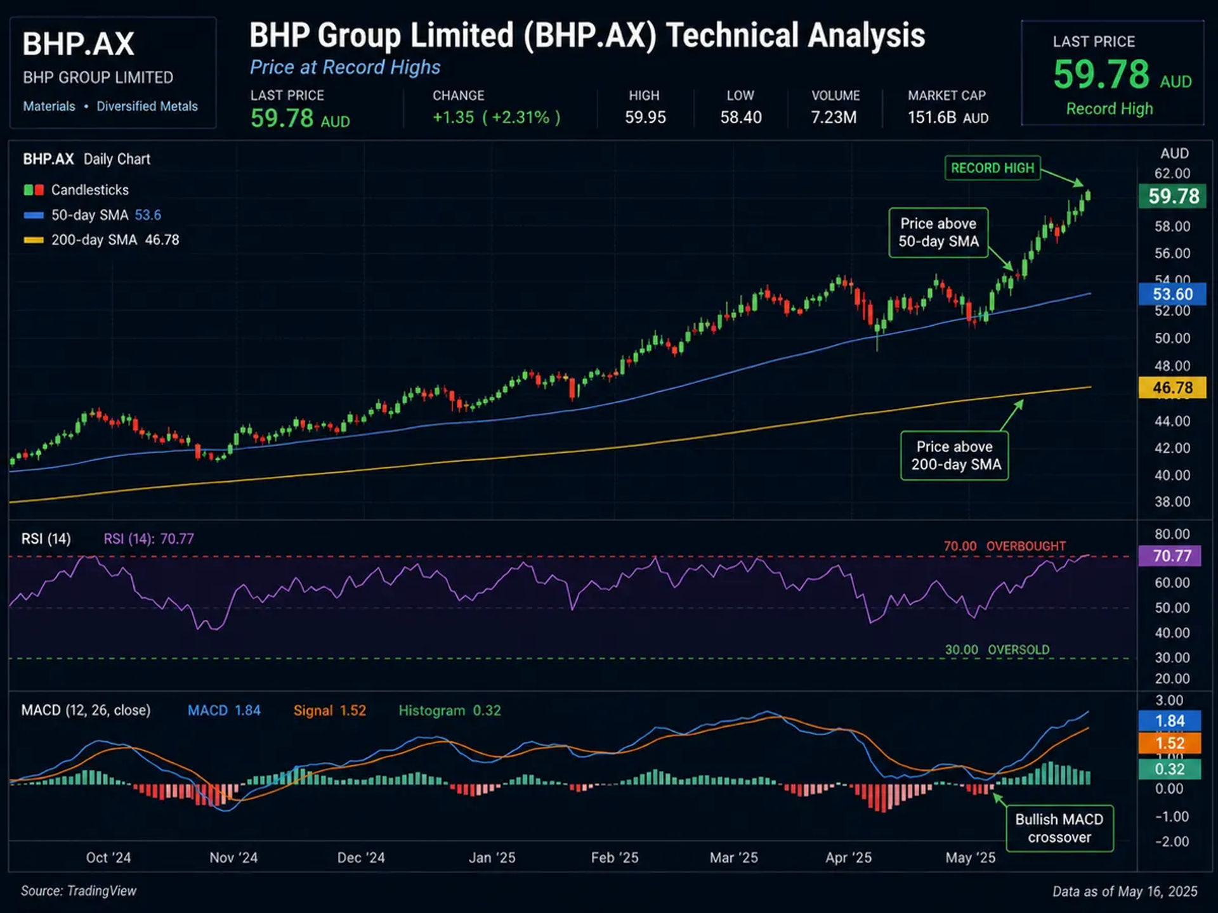
Task: Click the RSI (14): 70.77 reading
Action: [x=149, y=539]
